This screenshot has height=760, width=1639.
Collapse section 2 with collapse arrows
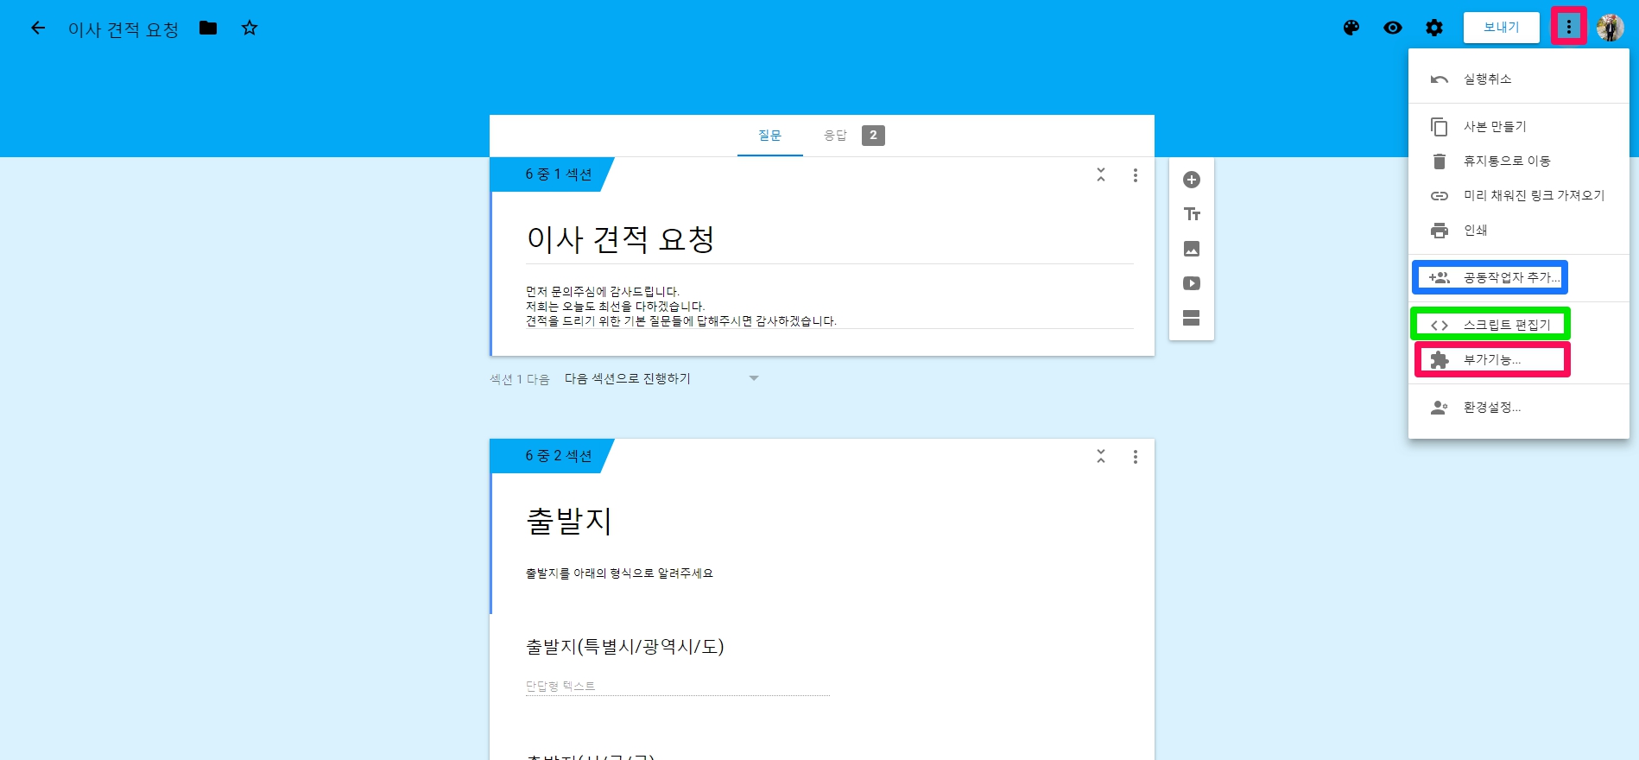(1101, 456)
